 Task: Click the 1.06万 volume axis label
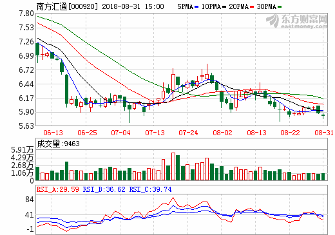tap(23, 173)
